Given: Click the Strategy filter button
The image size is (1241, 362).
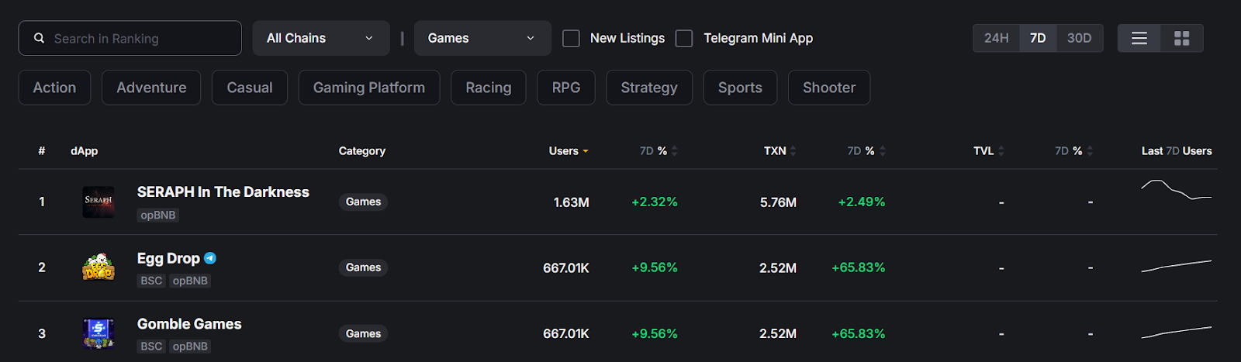Looking at the screenshot, I should click(648, 88).
